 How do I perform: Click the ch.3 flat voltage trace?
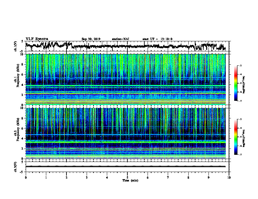click(x=125, y=166)
